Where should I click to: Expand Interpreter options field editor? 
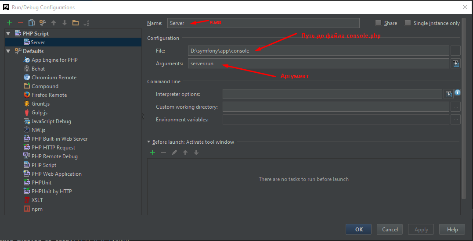coord(449,94)
